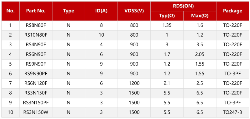
Task: Click the Part No. column header
Action: (x=36, y=11)
